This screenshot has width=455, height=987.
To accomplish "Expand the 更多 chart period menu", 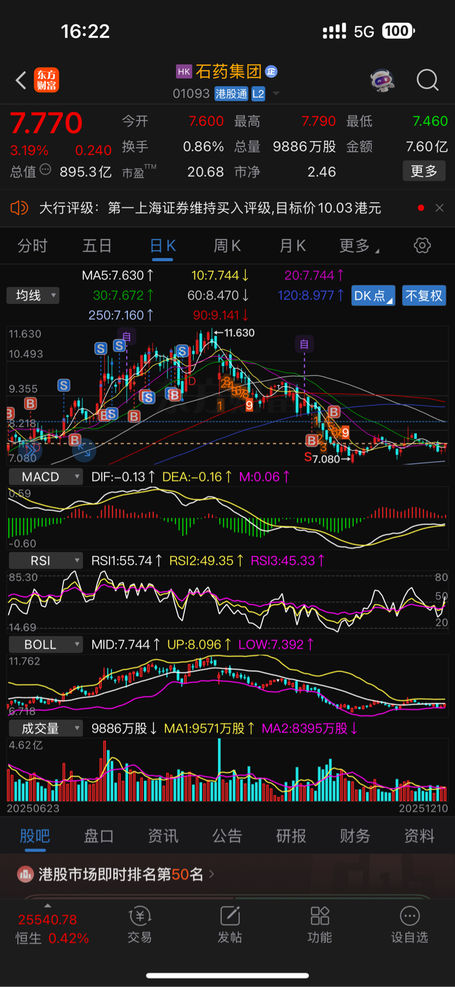I will point(359,246).
